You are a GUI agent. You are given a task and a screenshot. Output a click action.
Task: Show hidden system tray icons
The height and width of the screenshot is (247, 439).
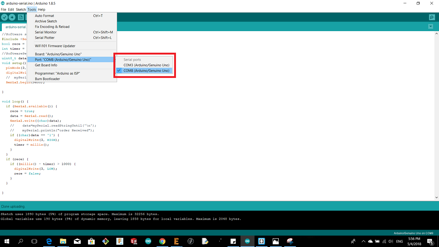pyautogui.click(x=363, y=242)
